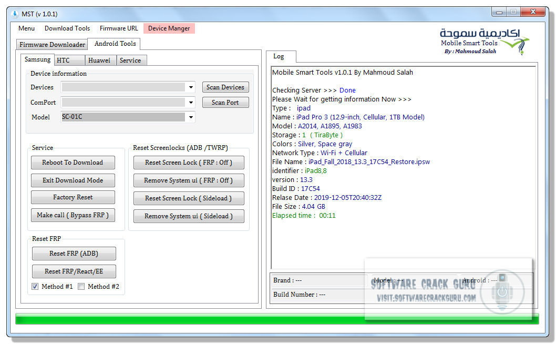Click Exit Download Mode button

pos(73,180)
